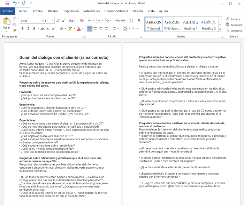Increase font size with larger A icon

pos(58,21)
